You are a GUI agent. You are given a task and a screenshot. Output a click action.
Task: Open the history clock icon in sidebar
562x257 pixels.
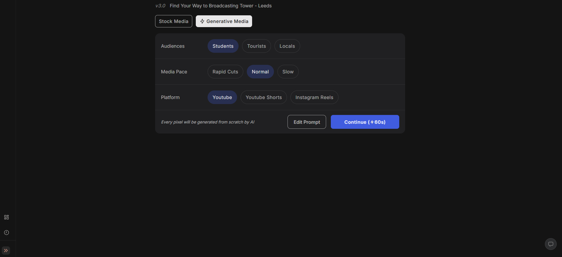pos(6,233)
